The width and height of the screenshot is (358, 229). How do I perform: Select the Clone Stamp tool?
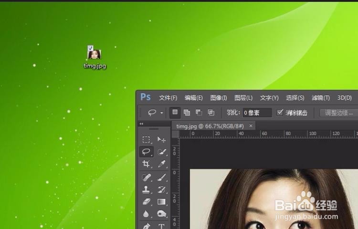pyautogui.click(x=146, y=189)
